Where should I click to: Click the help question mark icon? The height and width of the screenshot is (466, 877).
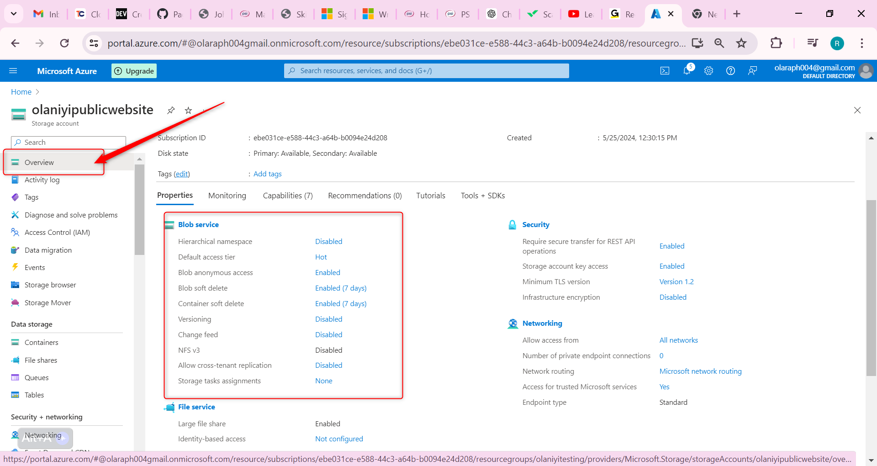730,71
